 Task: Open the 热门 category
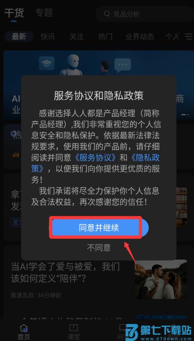coord(105,37)
